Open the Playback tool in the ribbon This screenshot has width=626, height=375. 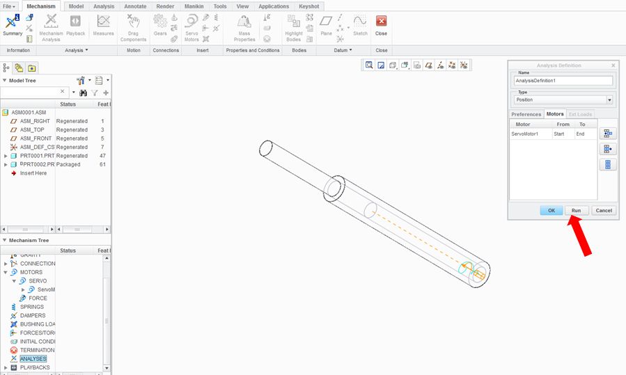[x=75, y=25]
